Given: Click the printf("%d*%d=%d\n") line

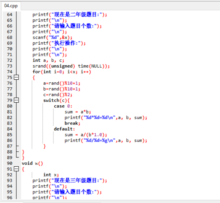Looking at the screenshot, I should coord(106,118).
